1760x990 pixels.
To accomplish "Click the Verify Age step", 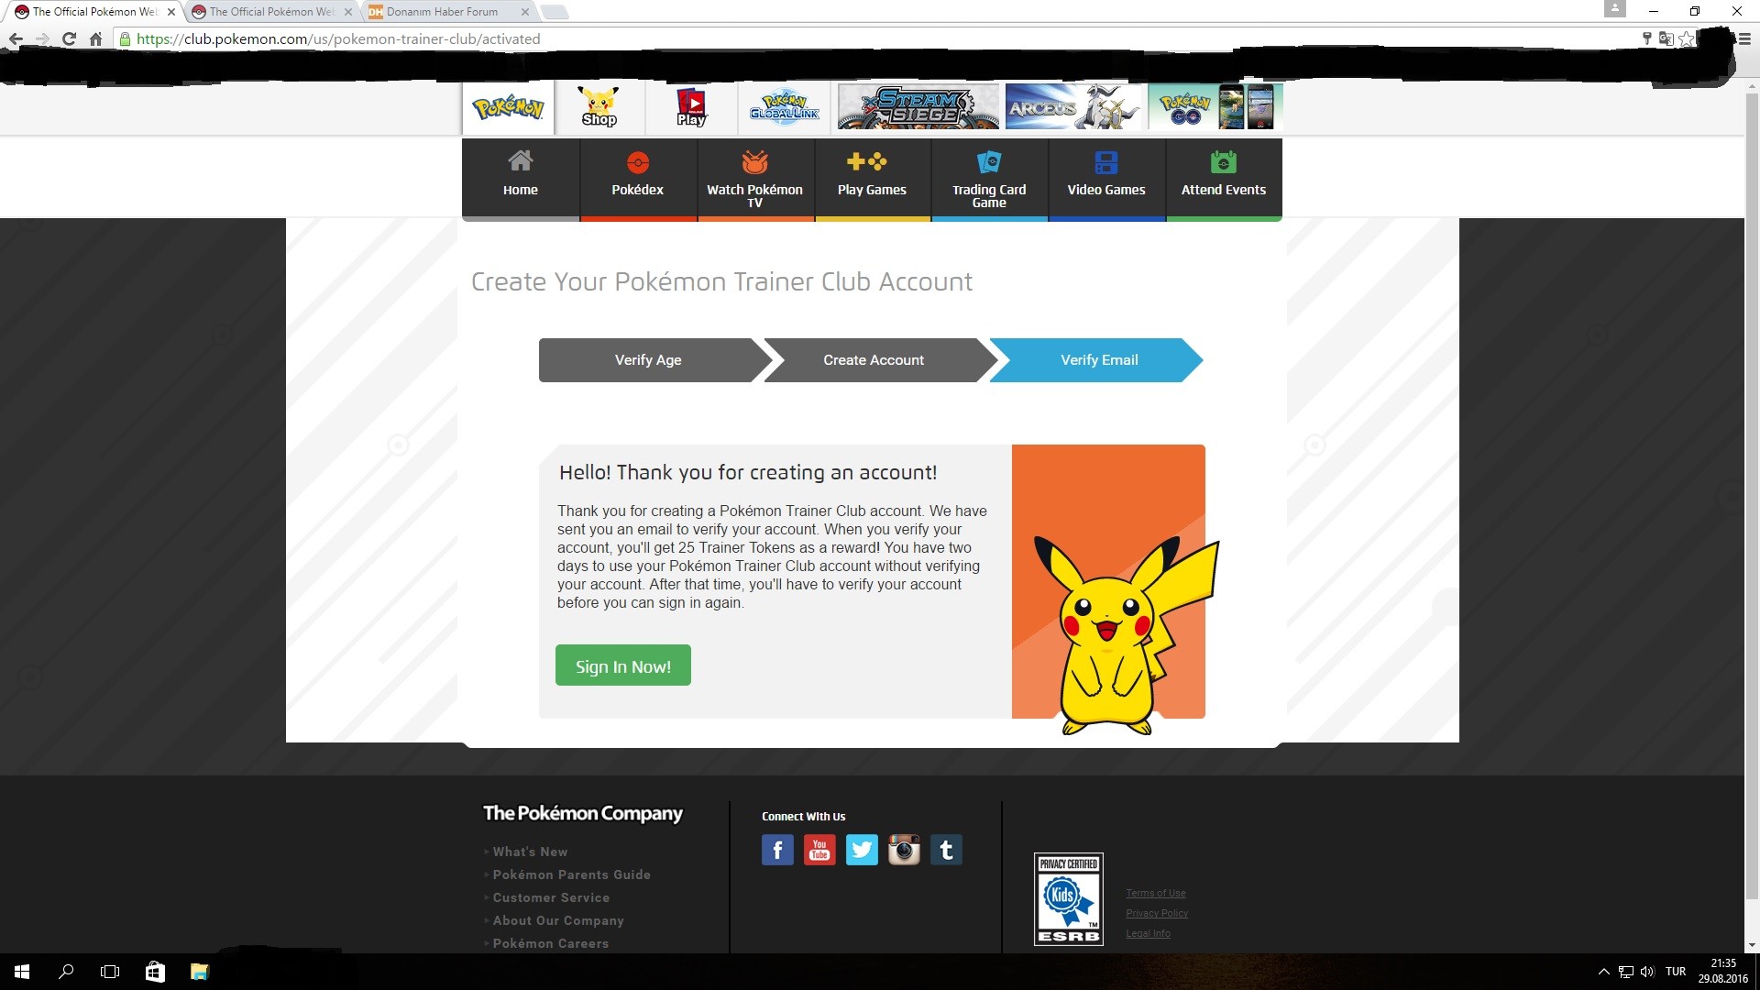I will point(649,360).
